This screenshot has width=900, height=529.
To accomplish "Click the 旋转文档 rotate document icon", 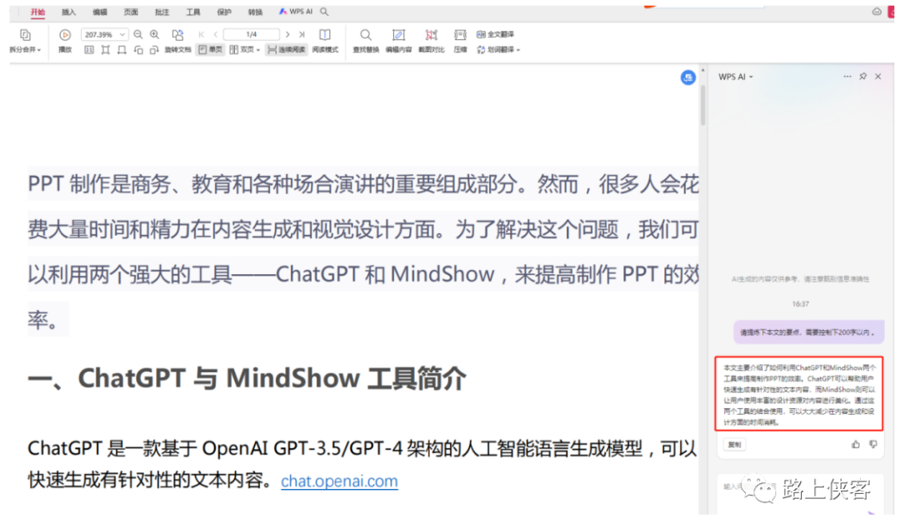I will [178, 35].
